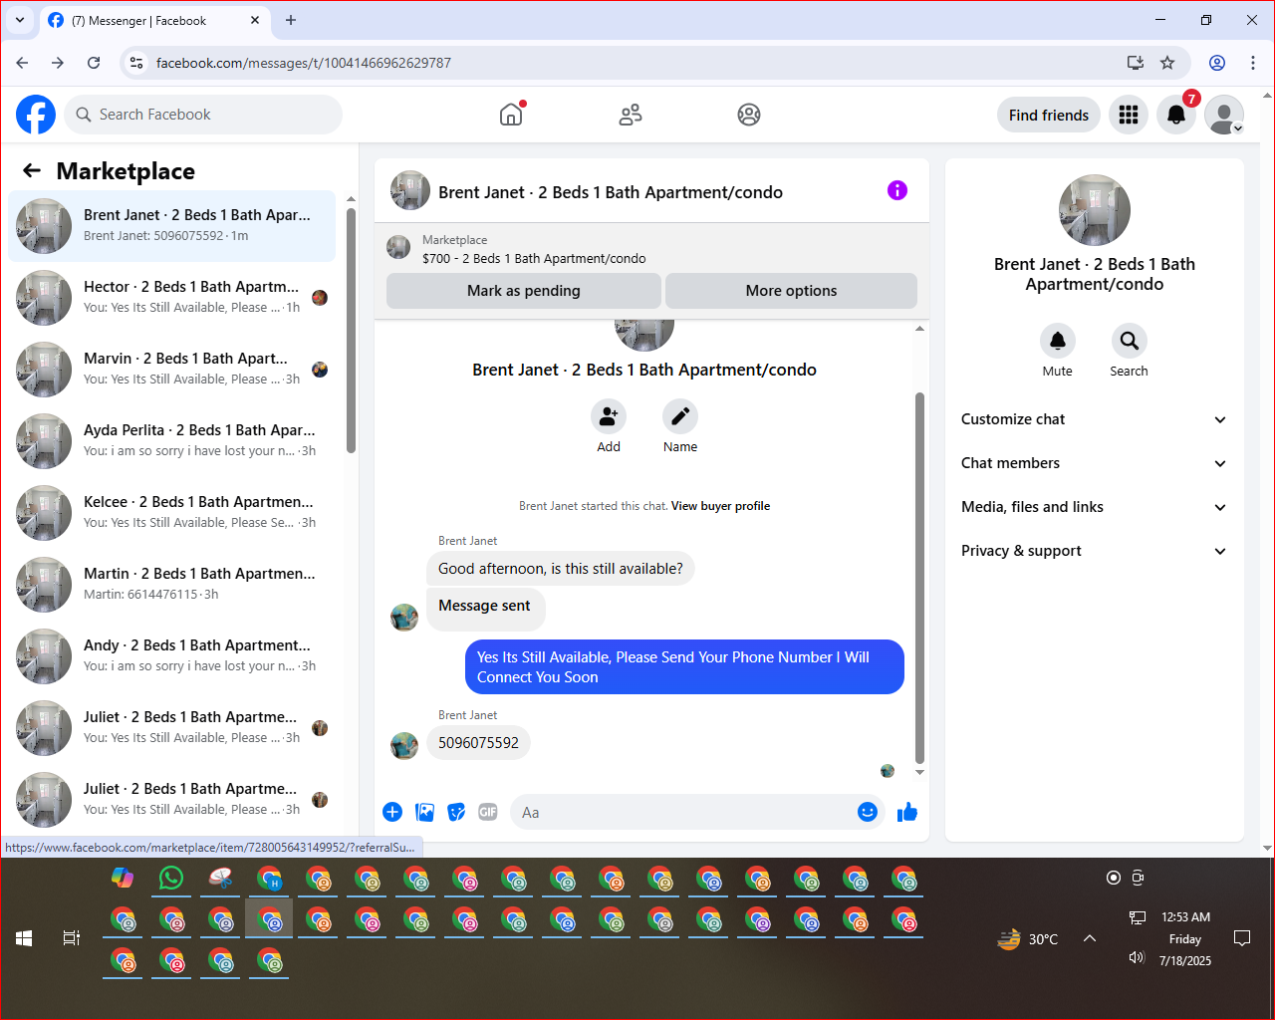Click Mark as pending button
This screenshot has width=1275, height=1020.
[524, 291]
